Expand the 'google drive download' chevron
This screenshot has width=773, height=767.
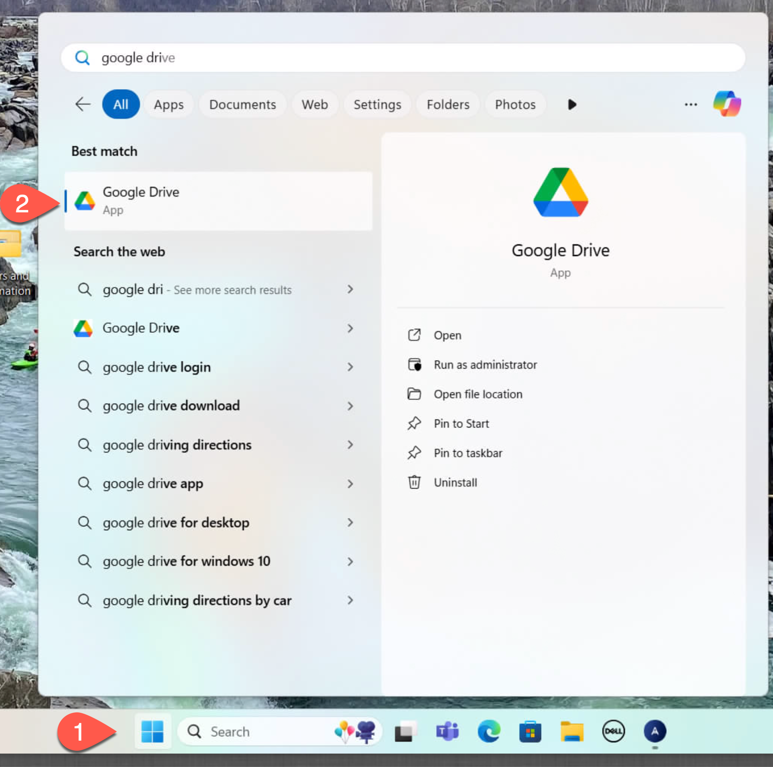[x=351, y=406]
